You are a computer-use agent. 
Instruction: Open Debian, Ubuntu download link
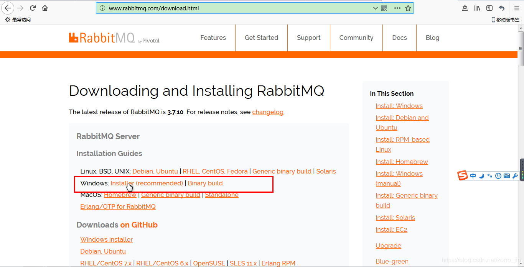click(103, 251)
